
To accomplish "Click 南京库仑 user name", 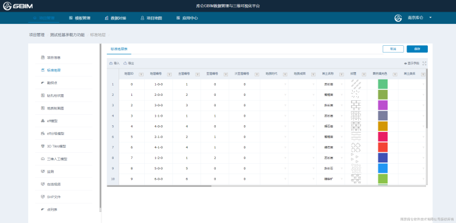I will (415, 18).
